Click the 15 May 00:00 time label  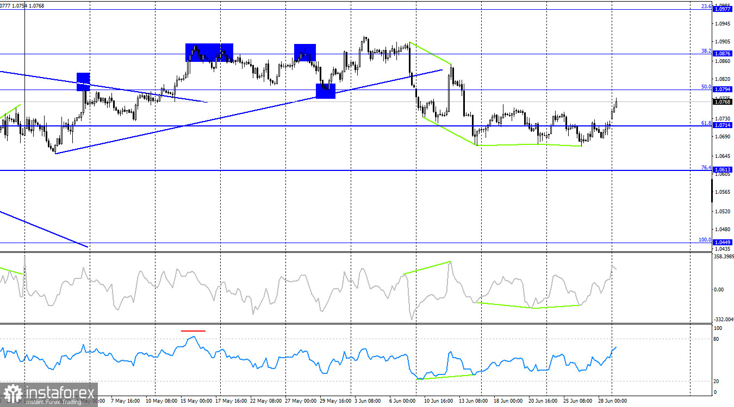(196, 401)
